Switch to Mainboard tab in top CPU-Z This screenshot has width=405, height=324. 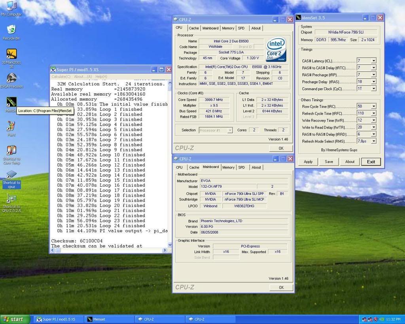pos(210,28)
